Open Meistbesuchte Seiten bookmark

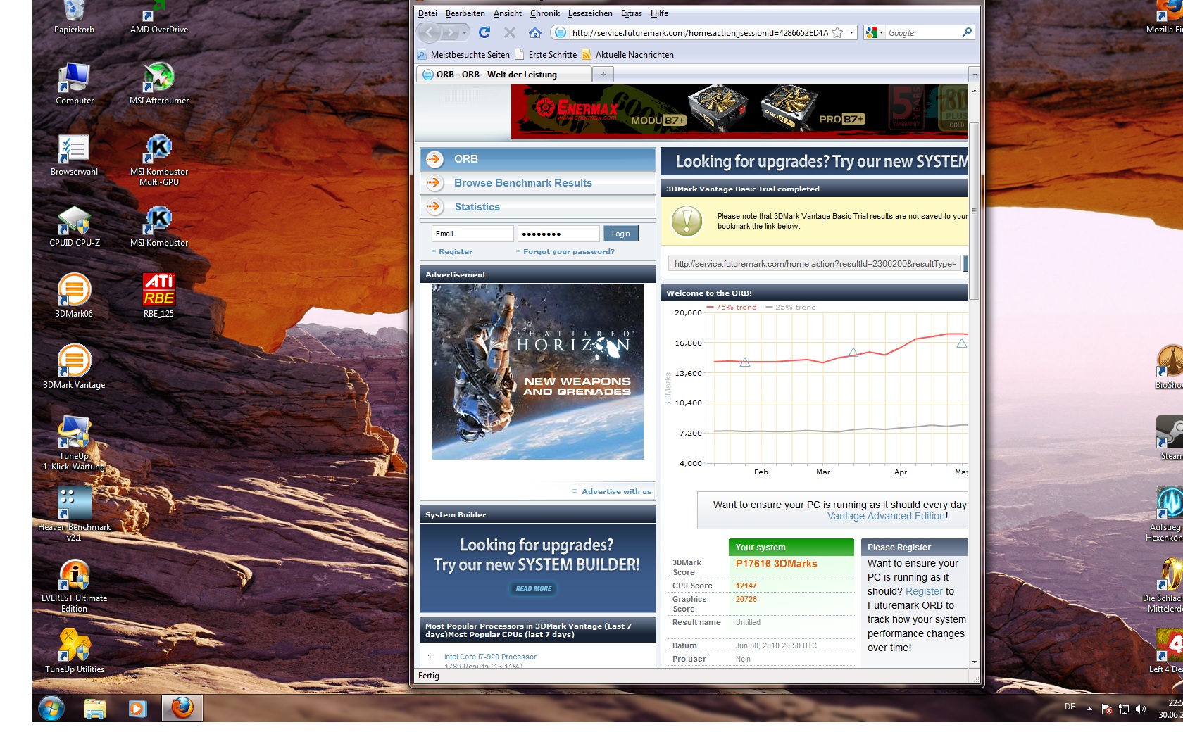(x=463, y=55)
